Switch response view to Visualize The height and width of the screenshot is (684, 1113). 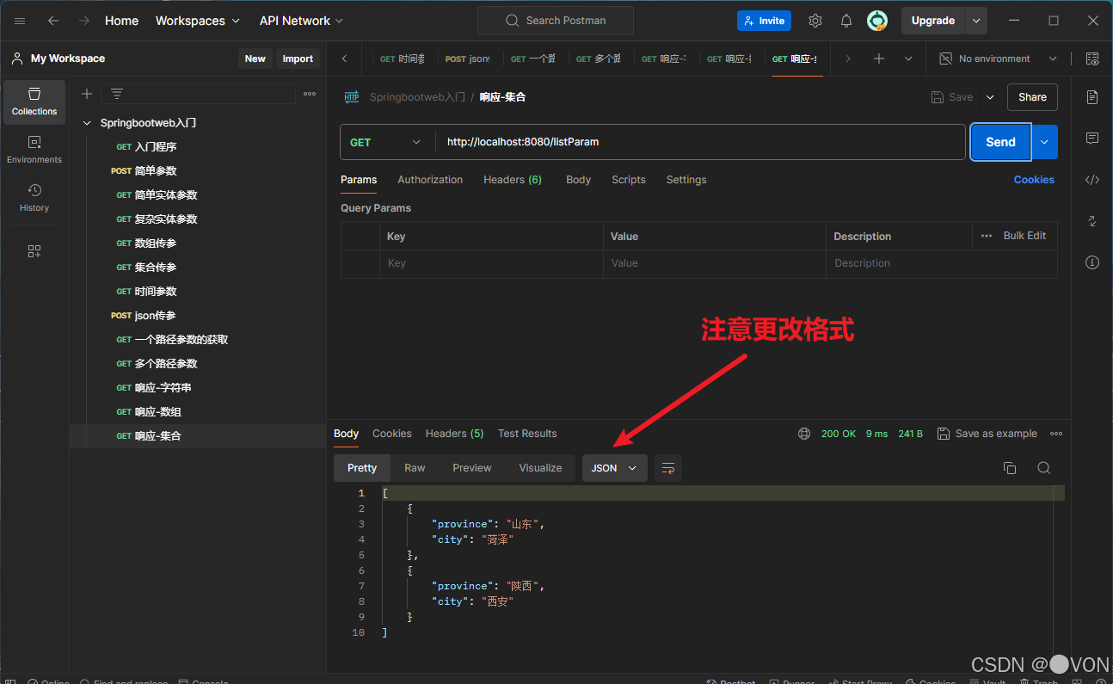pos(540,468)
